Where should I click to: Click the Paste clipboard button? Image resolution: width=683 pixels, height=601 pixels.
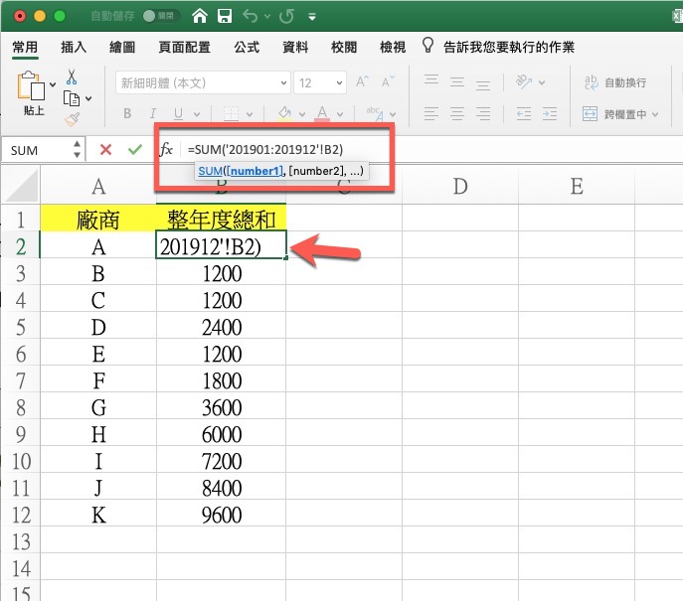pyautogui.click(x=33, y=92)
